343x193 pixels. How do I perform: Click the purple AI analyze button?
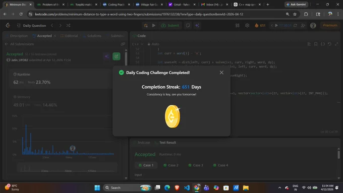point(107,56)
